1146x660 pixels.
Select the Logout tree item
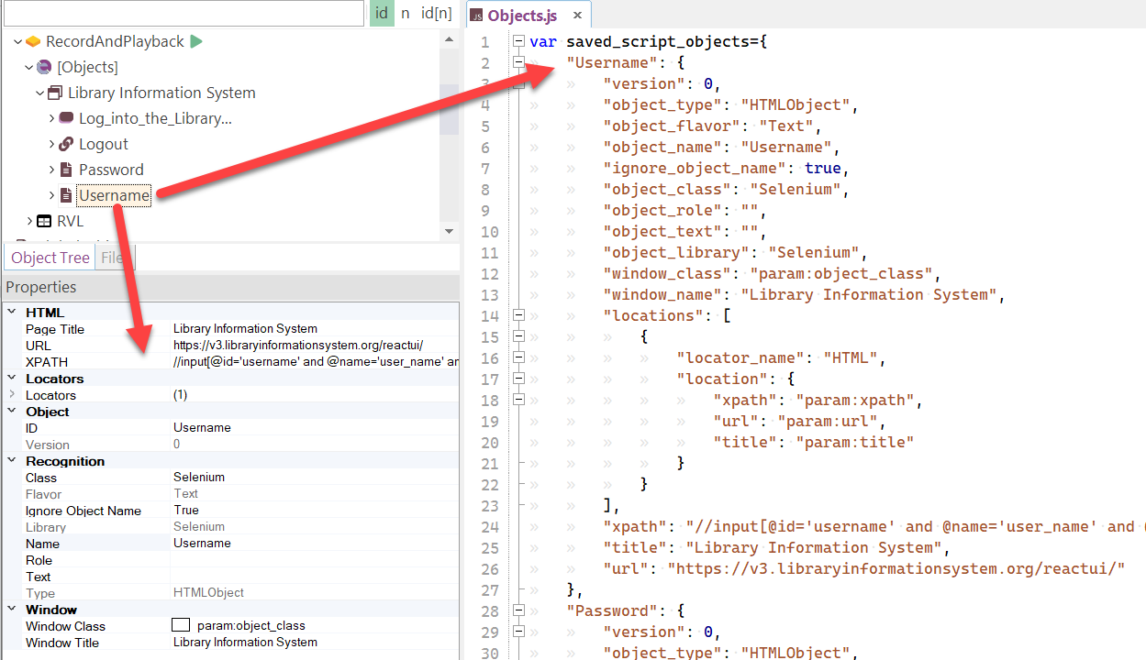[x=104, y=144]
